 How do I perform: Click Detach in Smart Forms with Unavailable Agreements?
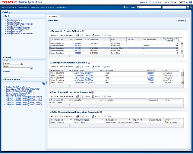[96, 97]
